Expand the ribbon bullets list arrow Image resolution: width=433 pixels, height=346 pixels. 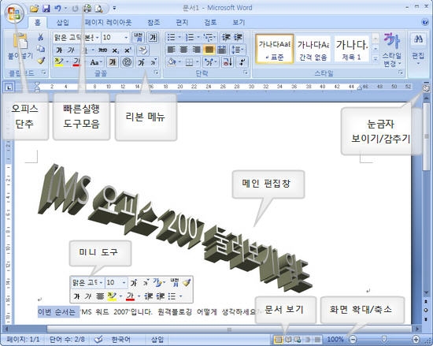[x=179, y=37]
